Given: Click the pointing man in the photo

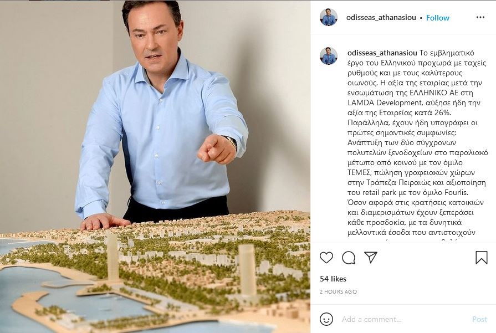Looking at the screenshot, I should 161,114.
